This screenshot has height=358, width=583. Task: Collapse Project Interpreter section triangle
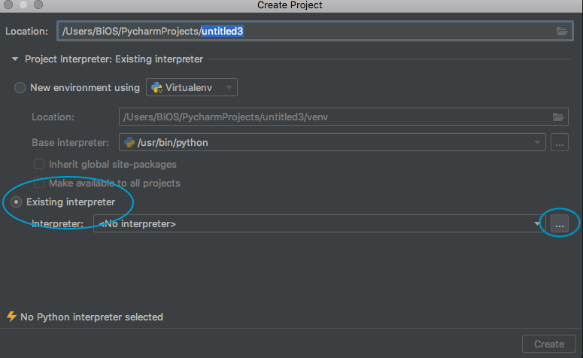15,59
